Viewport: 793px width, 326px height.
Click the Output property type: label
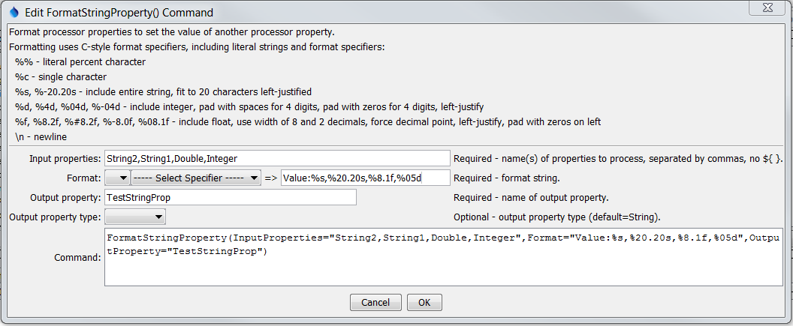[56, 217]
